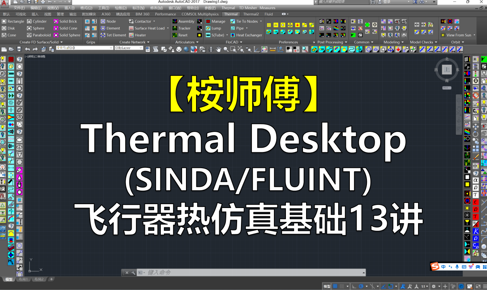Image resolution: width=487 pixels, height=290 pixels.
Task: Select the Tracker articulator
Action: point(181,28)
